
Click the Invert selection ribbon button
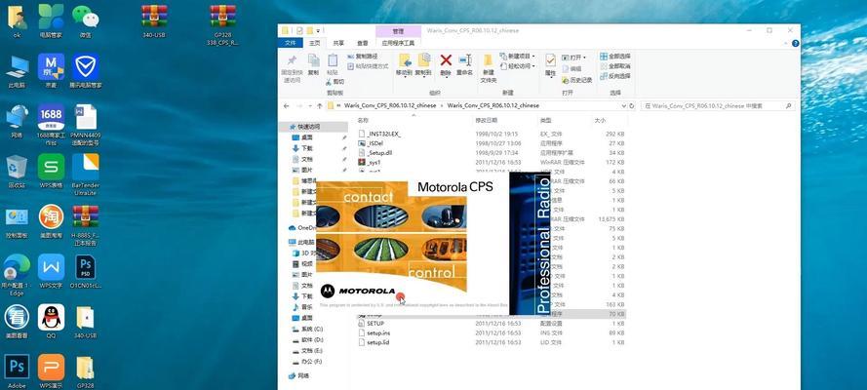pos(614,76)
